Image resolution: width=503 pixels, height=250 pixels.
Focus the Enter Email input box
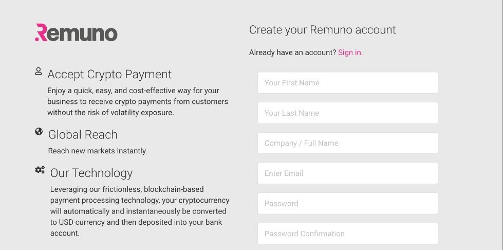tap(347, 173)
